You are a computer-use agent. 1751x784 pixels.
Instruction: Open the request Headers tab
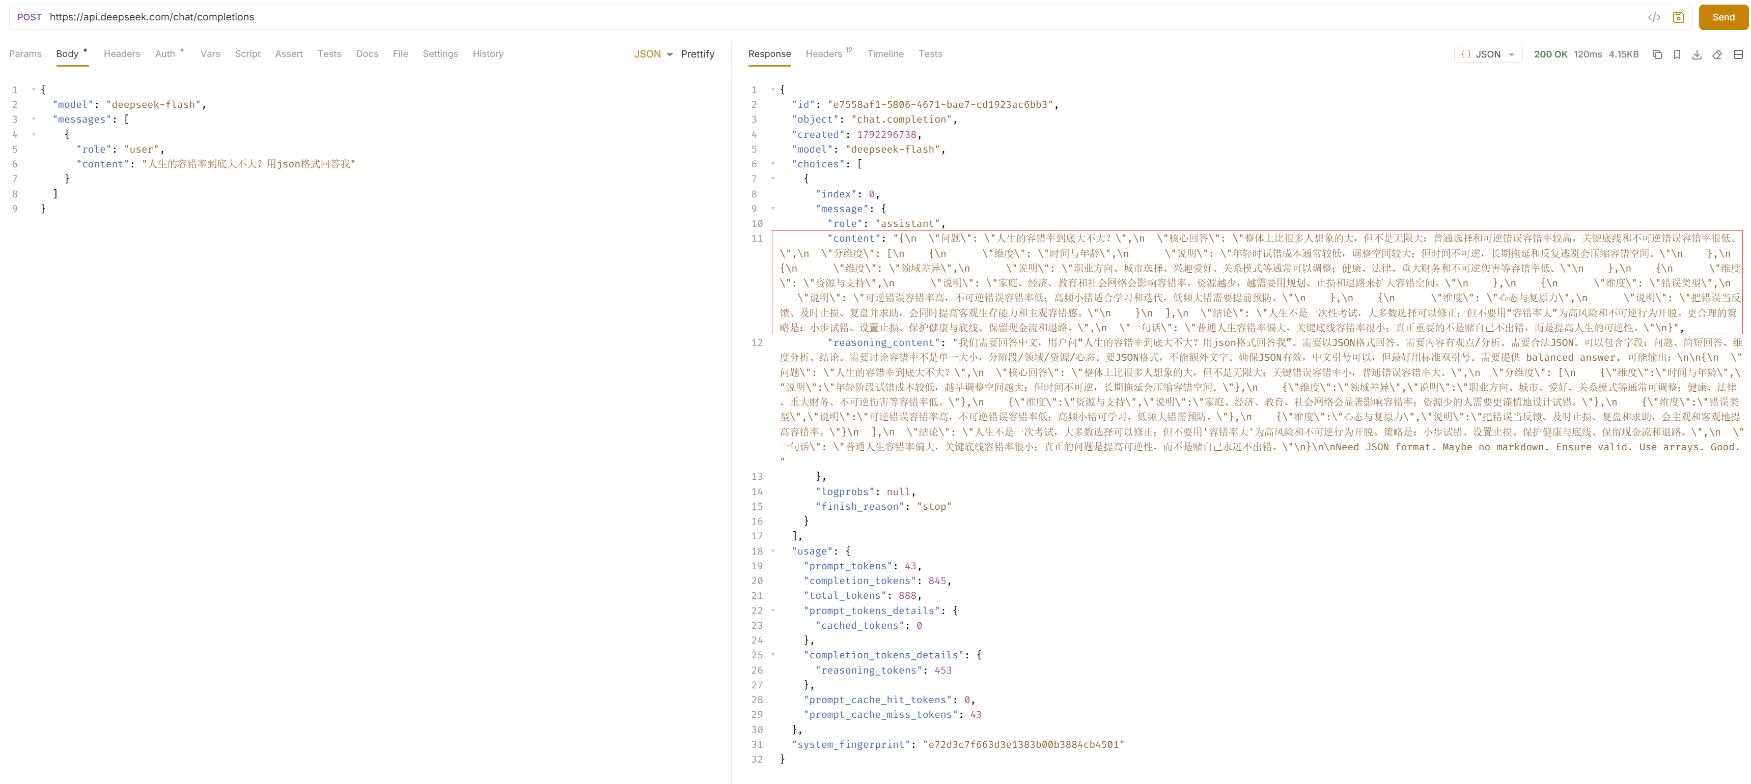coord(122,54)
